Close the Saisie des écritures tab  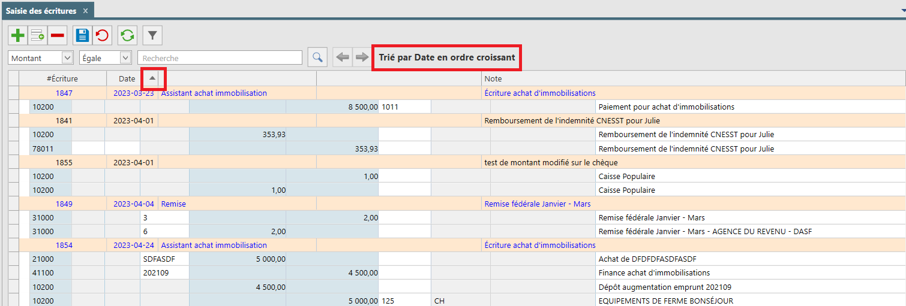coord(85,11)
